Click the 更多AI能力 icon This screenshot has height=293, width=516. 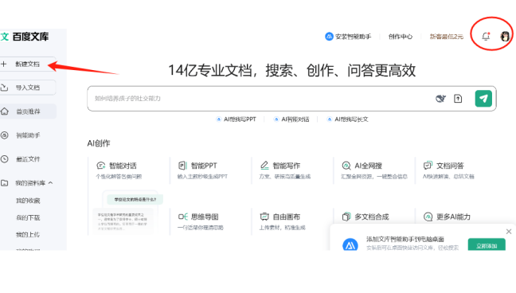(428, 217)
